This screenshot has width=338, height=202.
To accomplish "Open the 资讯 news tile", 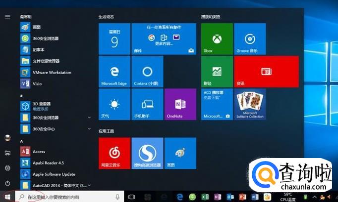I will pyautogui.click(x=267, y=72).
